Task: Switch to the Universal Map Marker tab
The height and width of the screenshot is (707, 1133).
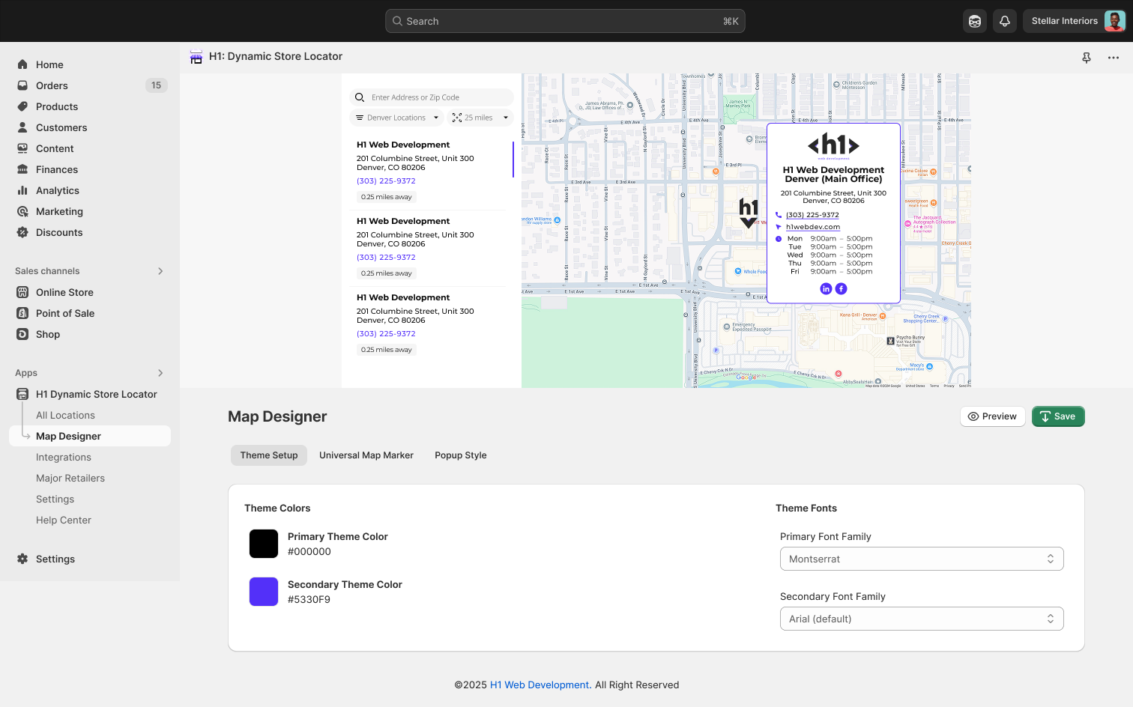Action: (366, 455)
